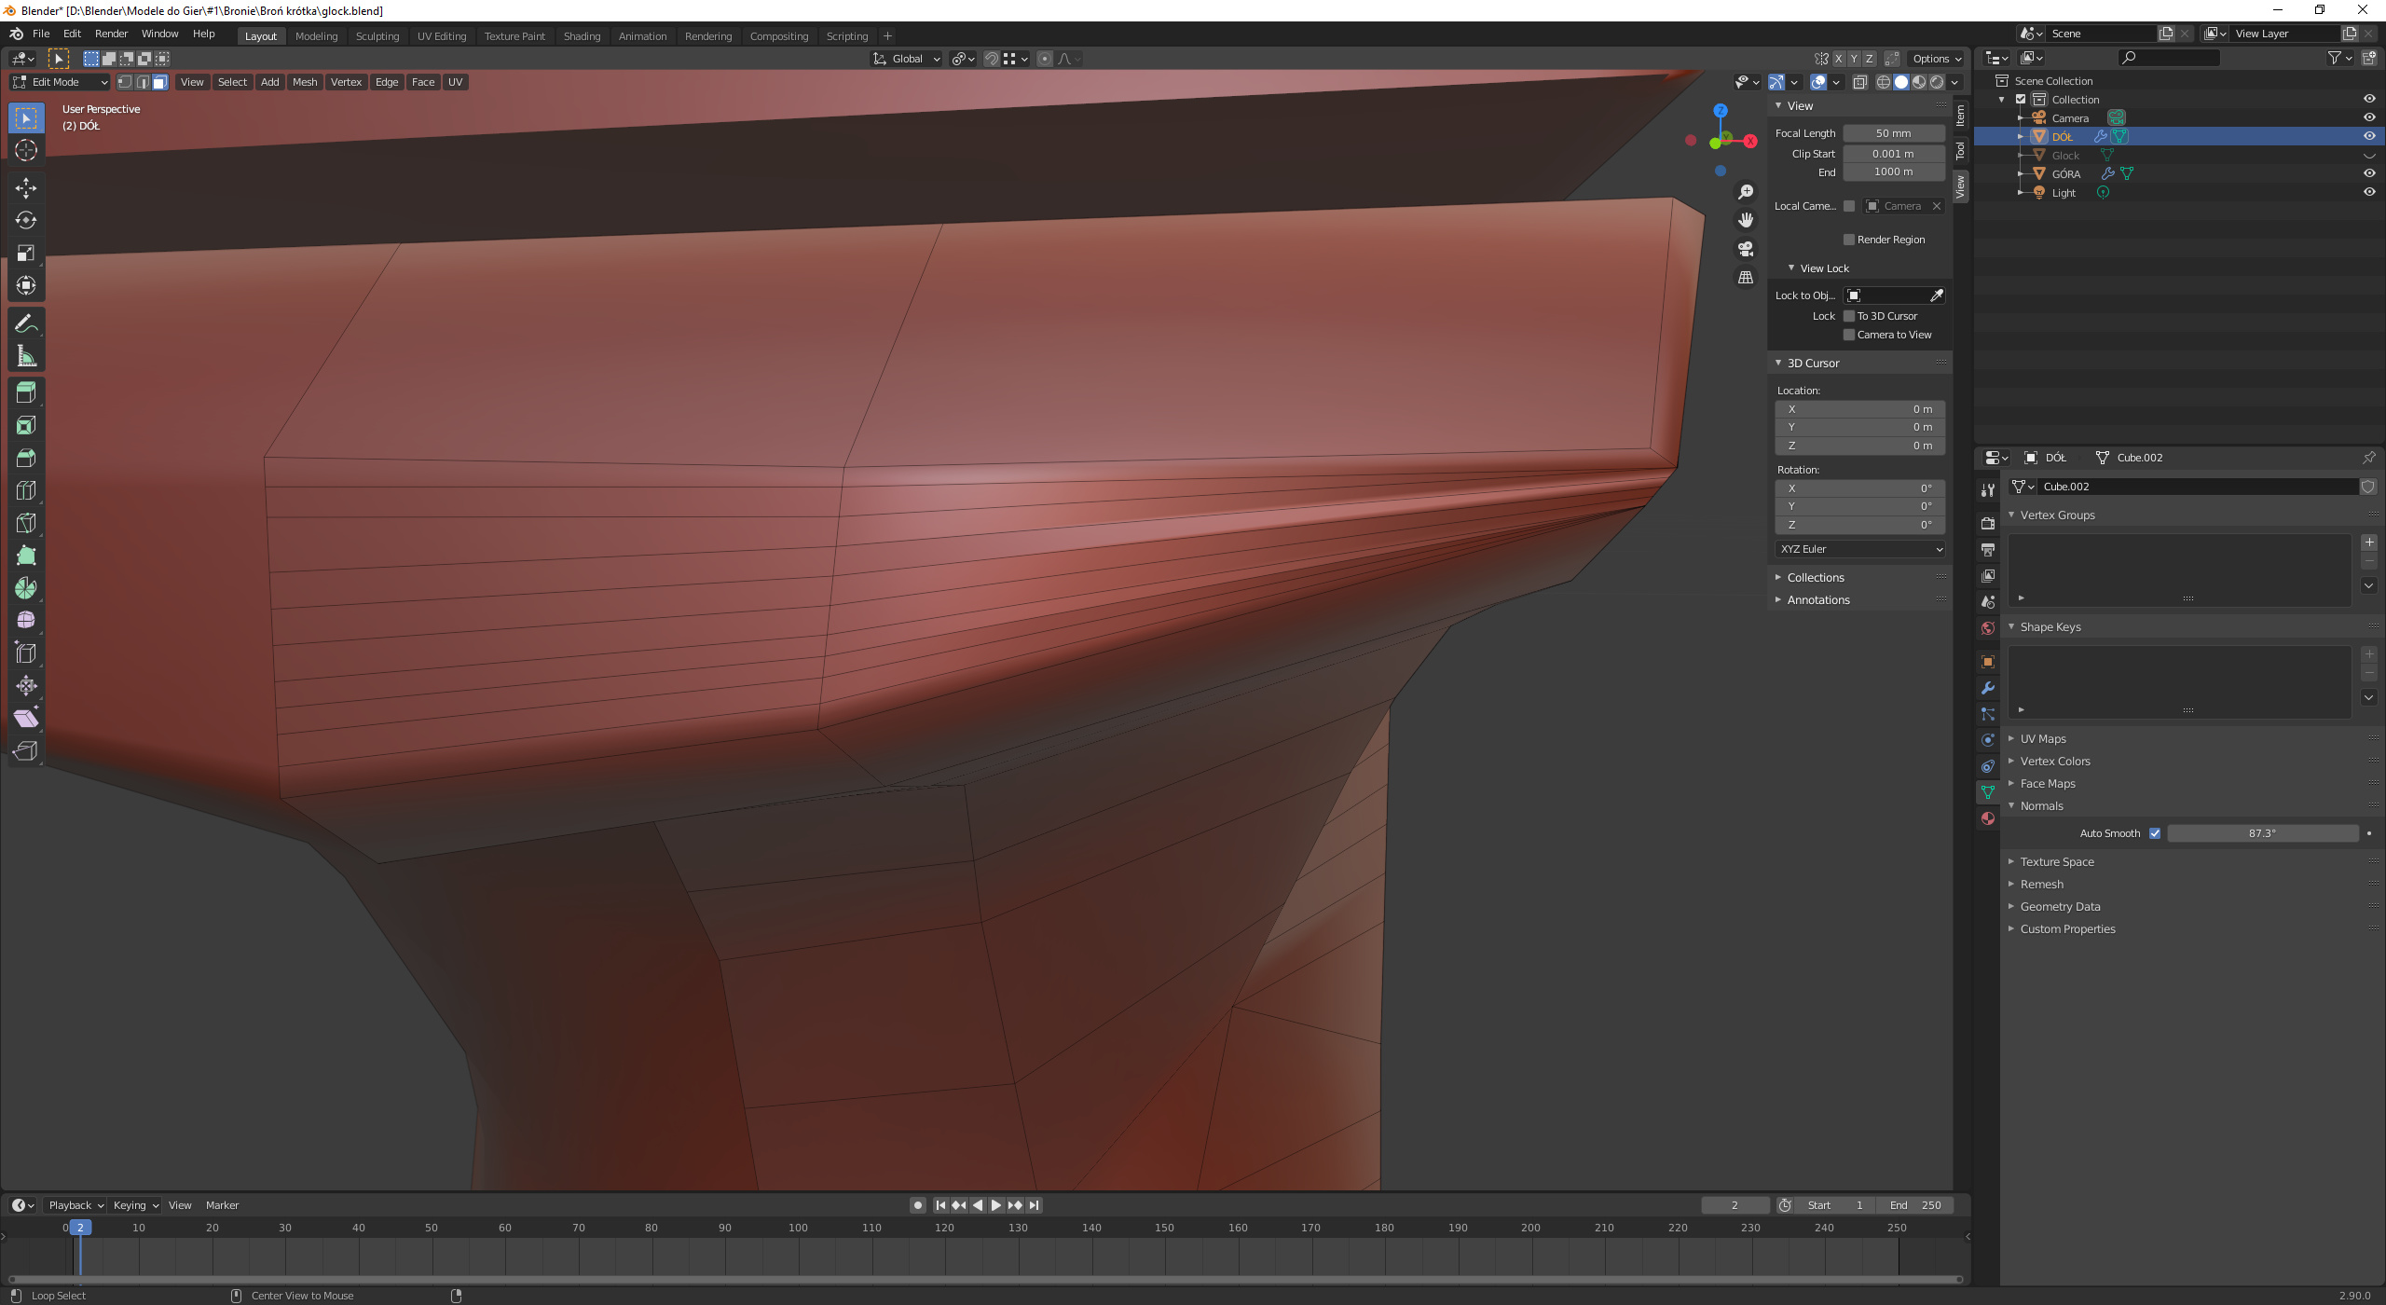
Task: Click the Options button in viewport header
Action: pyautogui.click(x=1937, y=59)
